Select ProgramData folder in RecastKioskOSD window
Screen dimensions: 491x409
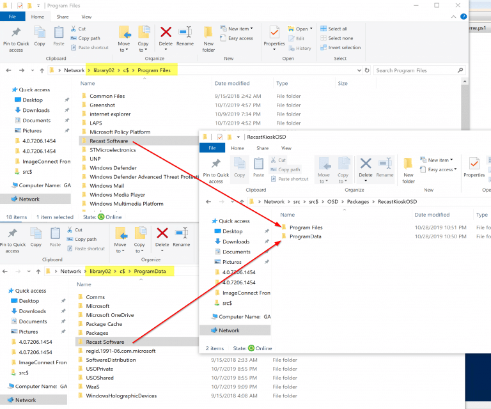click(x=305, y=236)
